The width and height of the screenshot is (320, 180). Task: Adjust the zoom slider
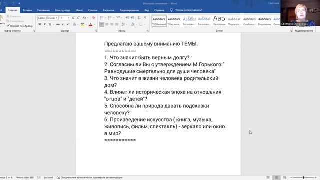click(303, 178)
